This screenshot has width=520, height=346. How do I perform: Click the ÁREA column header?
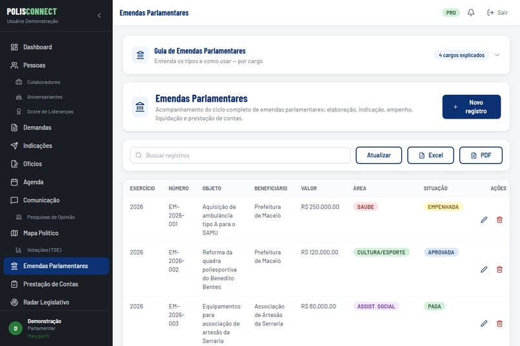[359, 188]
